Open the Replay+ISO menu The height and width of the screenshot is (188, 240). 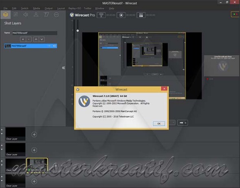tap(75, 8)
